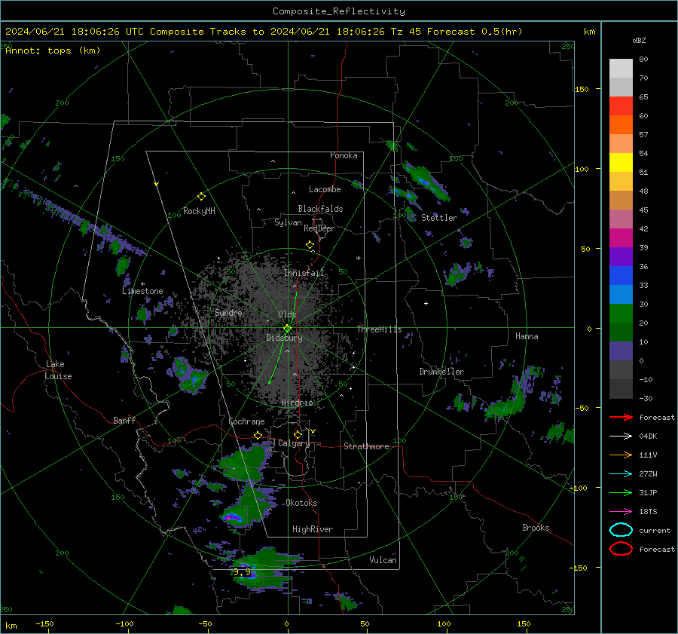
Task: Click the yellow diamond marker above RockyMH
Action: point(201,197)
